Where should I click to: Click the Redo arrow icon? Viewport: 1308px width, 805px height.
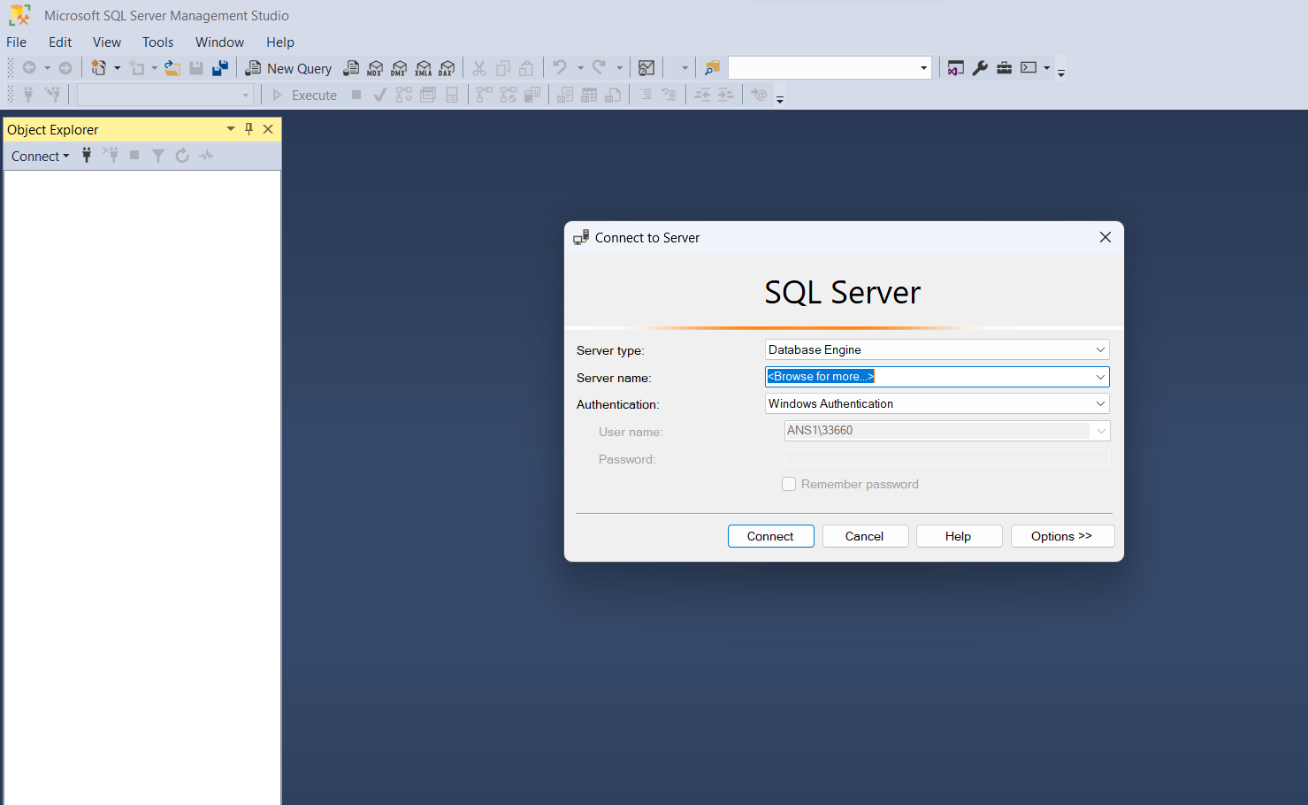point(599,68)
